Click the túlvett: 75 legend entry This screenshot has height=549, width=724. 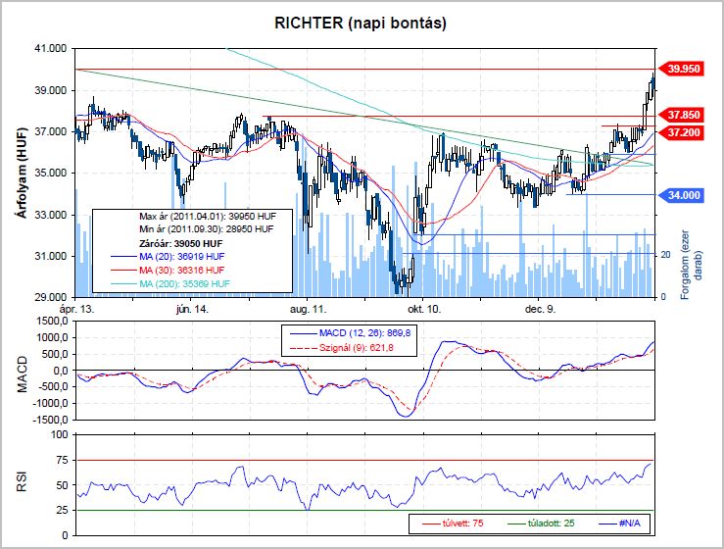pos(453,524)
